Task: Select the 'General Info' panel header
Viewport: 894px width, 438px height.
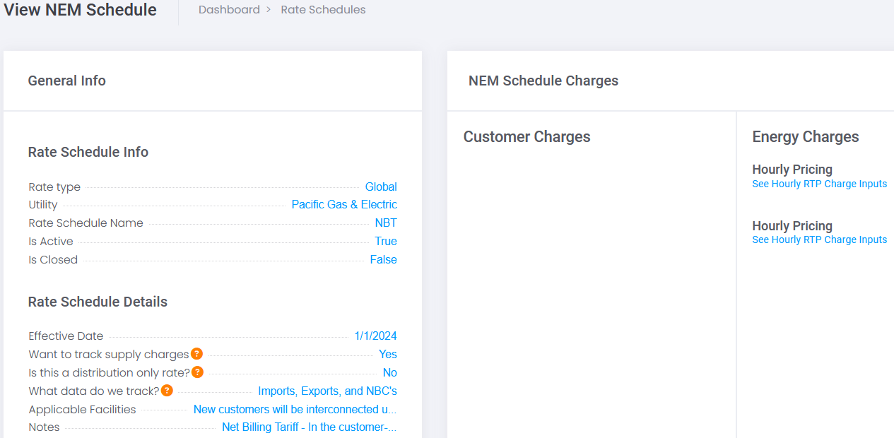Action: (66, 81)
